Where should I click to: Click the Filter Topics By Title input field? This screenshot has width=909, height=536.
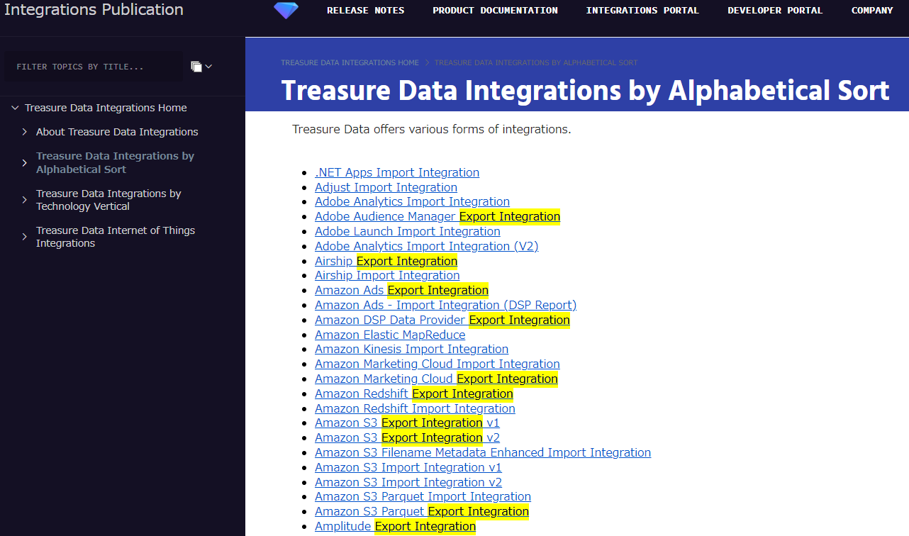point(92,66)
